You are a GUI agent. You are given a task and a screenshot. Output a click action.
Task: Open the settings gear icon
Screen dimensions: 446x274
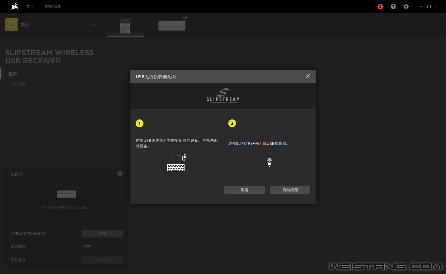point(406,7)
